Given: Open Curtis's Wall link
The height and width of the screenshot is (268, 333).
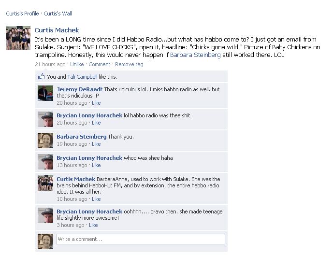Looking at the screenshot, I should point(58,14).
